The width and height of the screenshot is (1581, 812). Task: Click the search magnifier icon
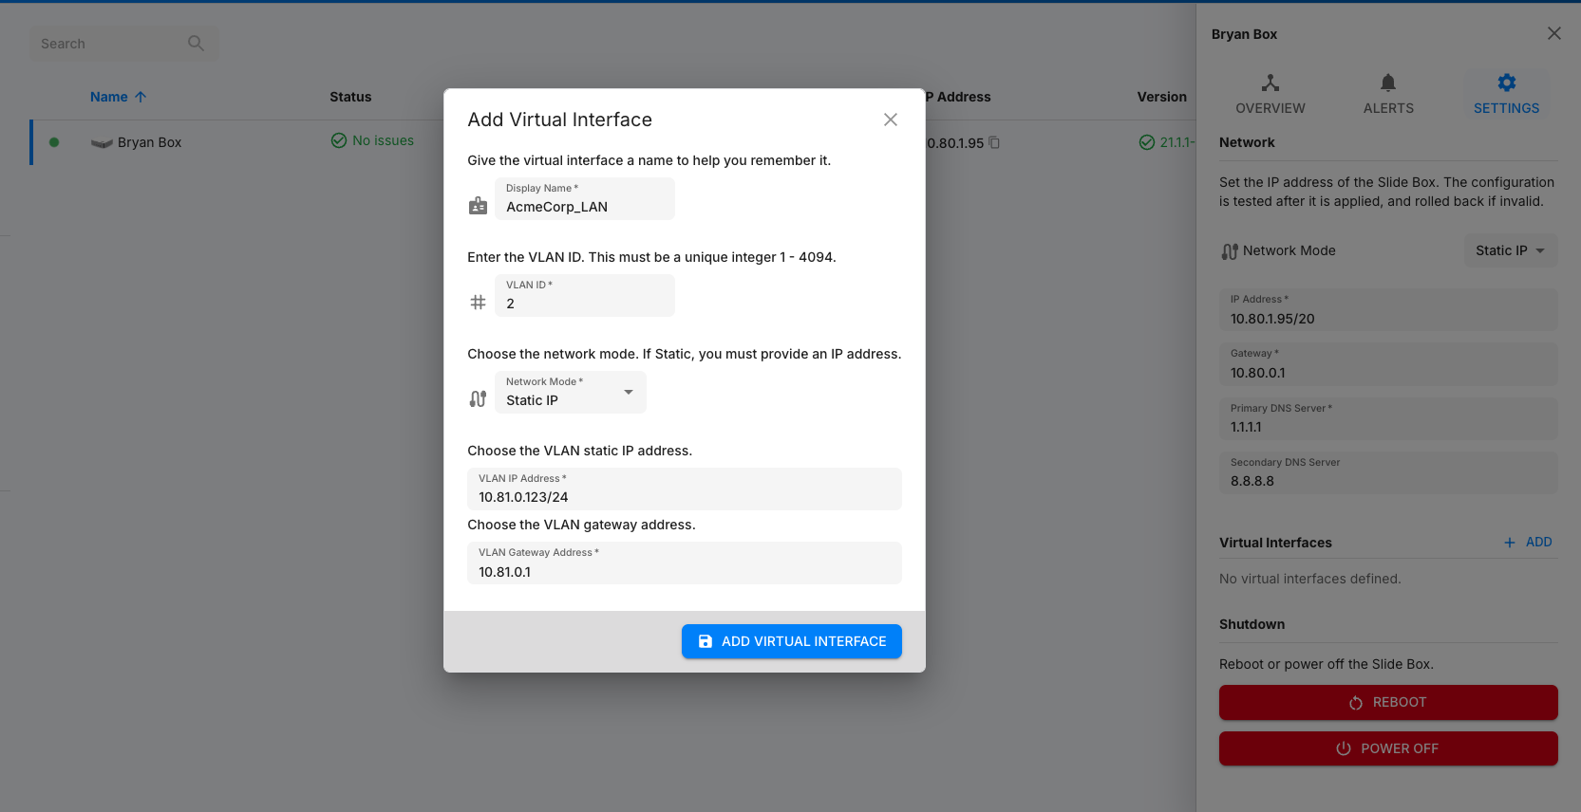pos(196,43)
